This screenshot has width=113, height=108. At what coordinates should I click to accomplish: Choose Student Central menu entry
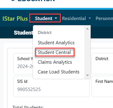(54, 52)
